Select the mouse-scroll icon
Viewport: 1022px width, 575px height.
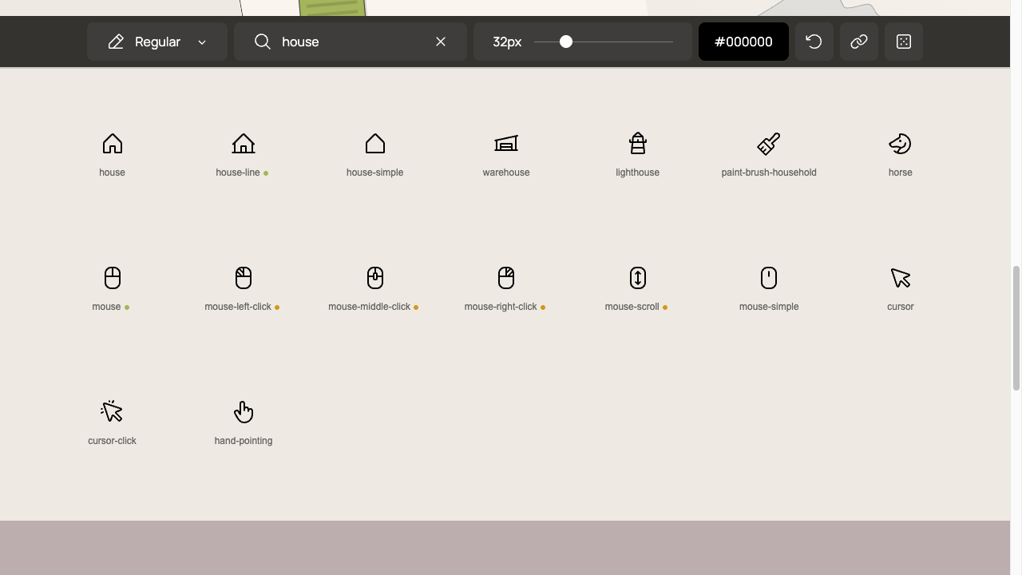pyautogui.click(x=637, y=278)
